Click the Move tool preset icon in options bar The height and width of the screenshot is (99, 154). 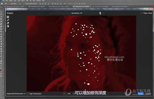pos(6,4)
